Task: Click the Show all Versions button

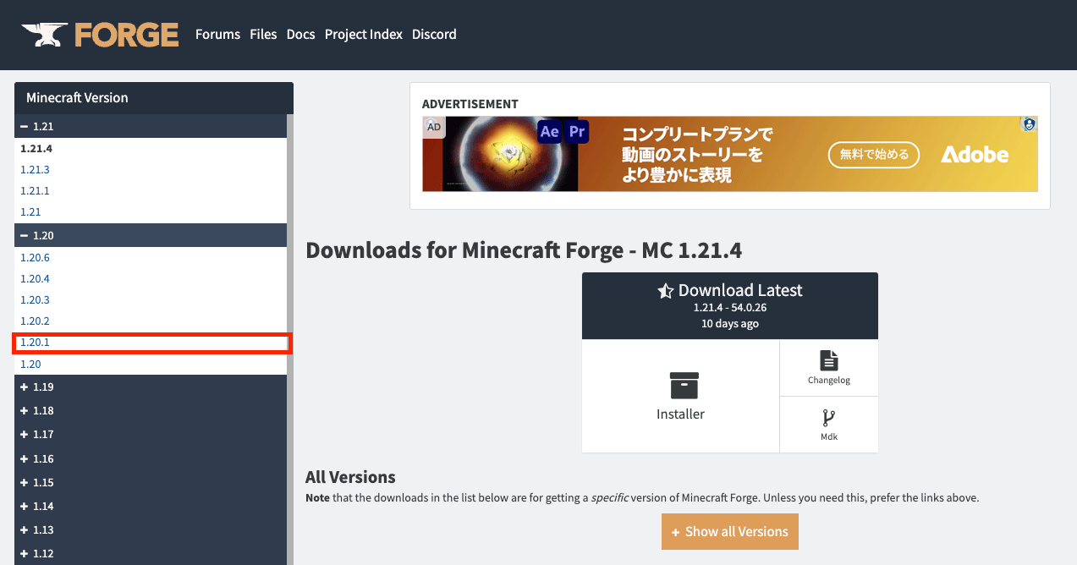Action: coord(730,531)
